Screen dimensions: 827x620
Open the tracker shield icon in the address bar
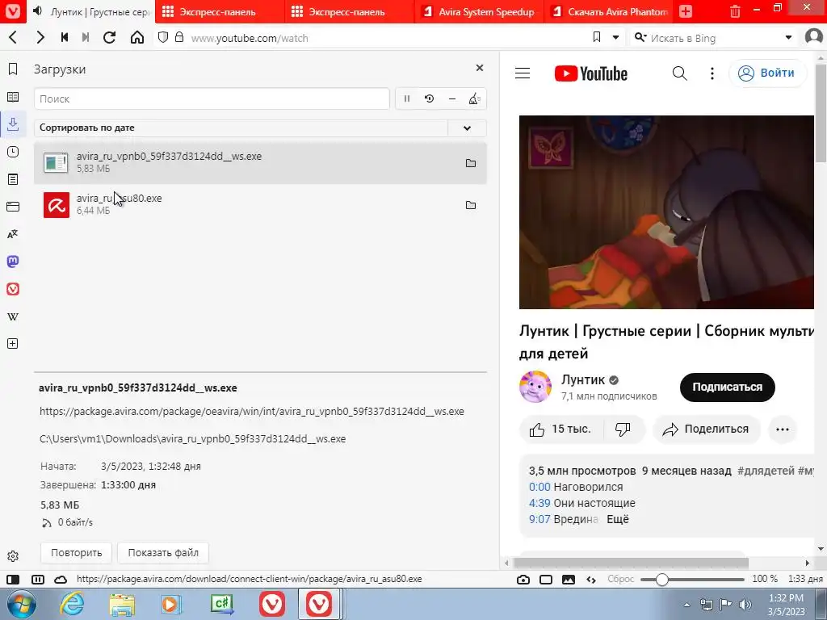(163, 37)
